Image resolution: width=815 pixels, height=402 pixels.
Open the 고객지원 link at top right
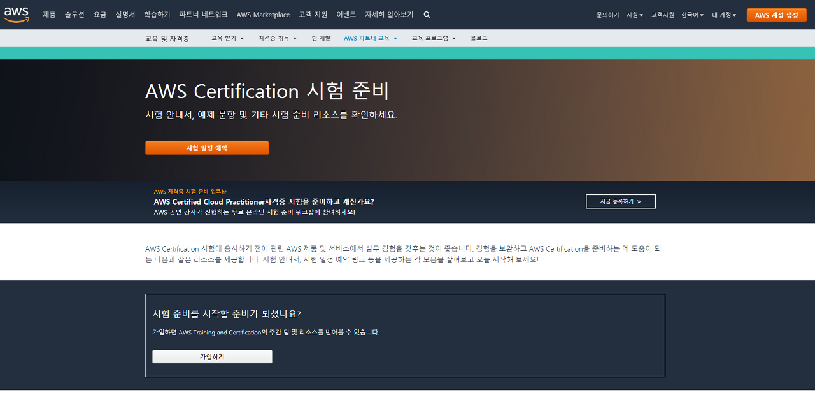[662, 15]
